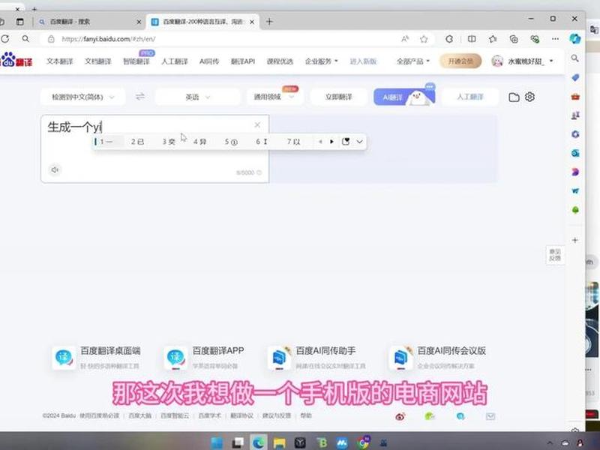Open Windows Start menu
Screen dimensions: 600x450
point(217,442)
